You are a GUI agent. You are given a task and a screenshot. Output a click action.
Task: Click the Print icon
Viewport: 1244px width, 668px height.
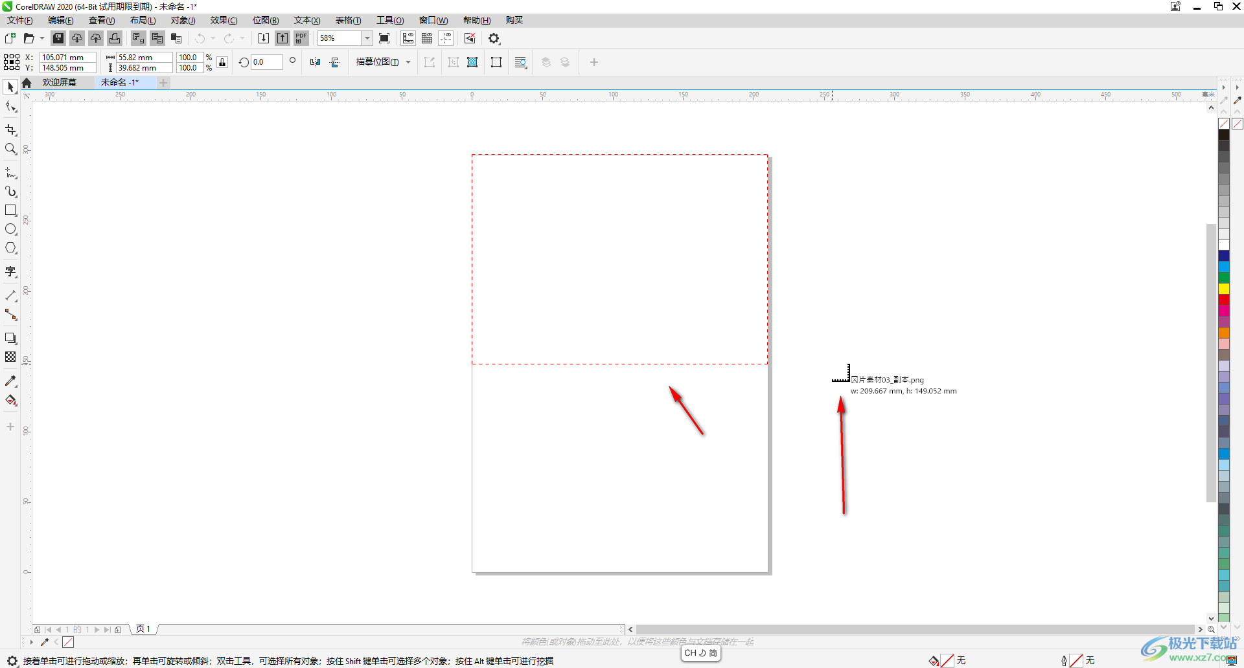point(115,38)
